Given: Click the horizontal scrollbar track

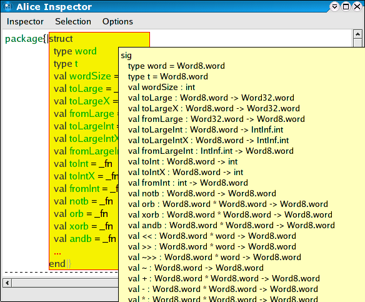Looking at the screenshot, I should coord(65,283).
